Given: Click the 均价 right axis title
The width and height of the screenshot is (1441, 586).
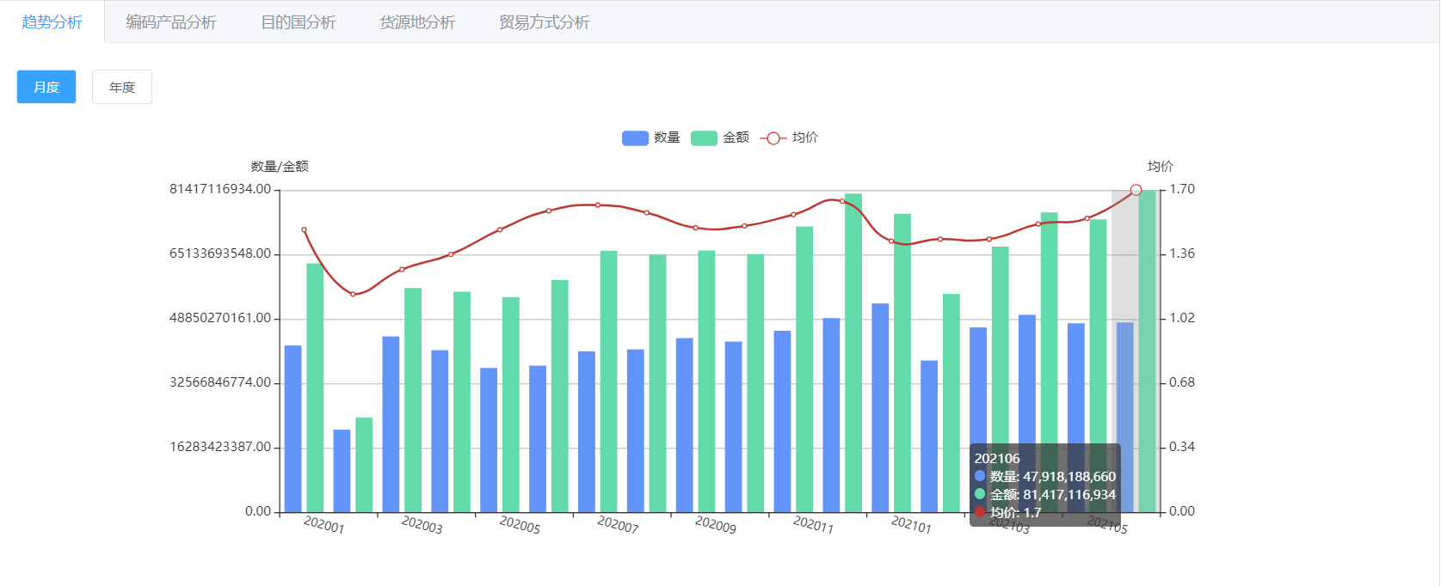Looking at the screenshot, I should [1161, 167].
